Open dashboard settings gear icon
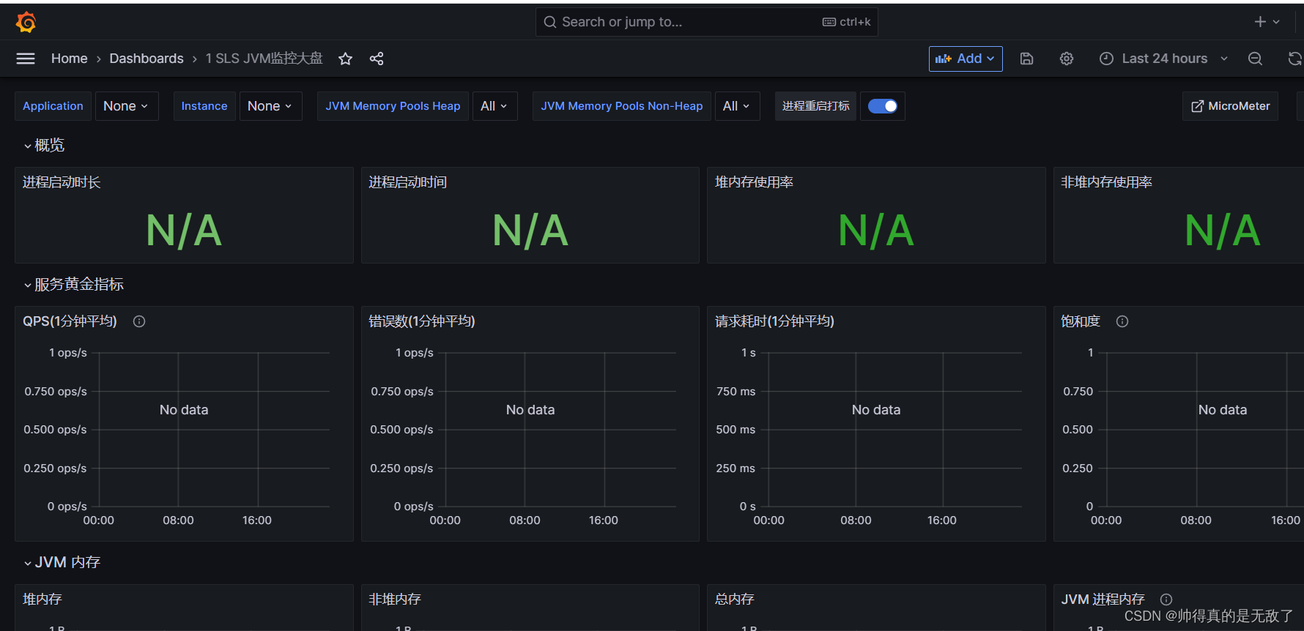This screenshot has height=631, width=1304. point(1067,59)
